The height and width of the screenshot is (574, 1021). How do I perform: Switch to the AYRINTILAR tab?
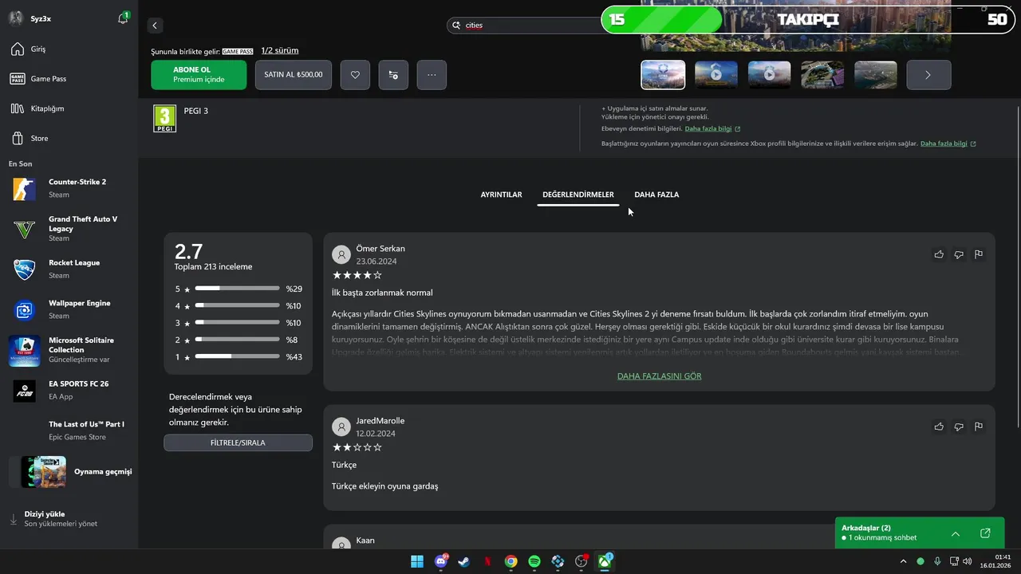[501, 195]
